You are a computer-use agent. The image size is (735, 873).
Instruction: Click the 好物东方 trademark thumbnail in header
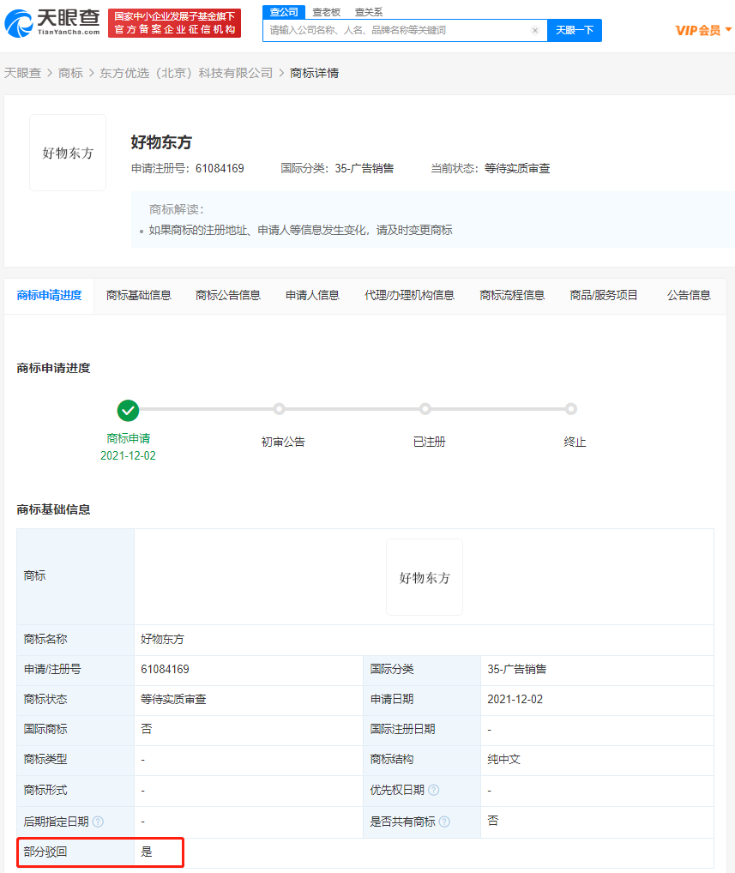pos(68,153)
